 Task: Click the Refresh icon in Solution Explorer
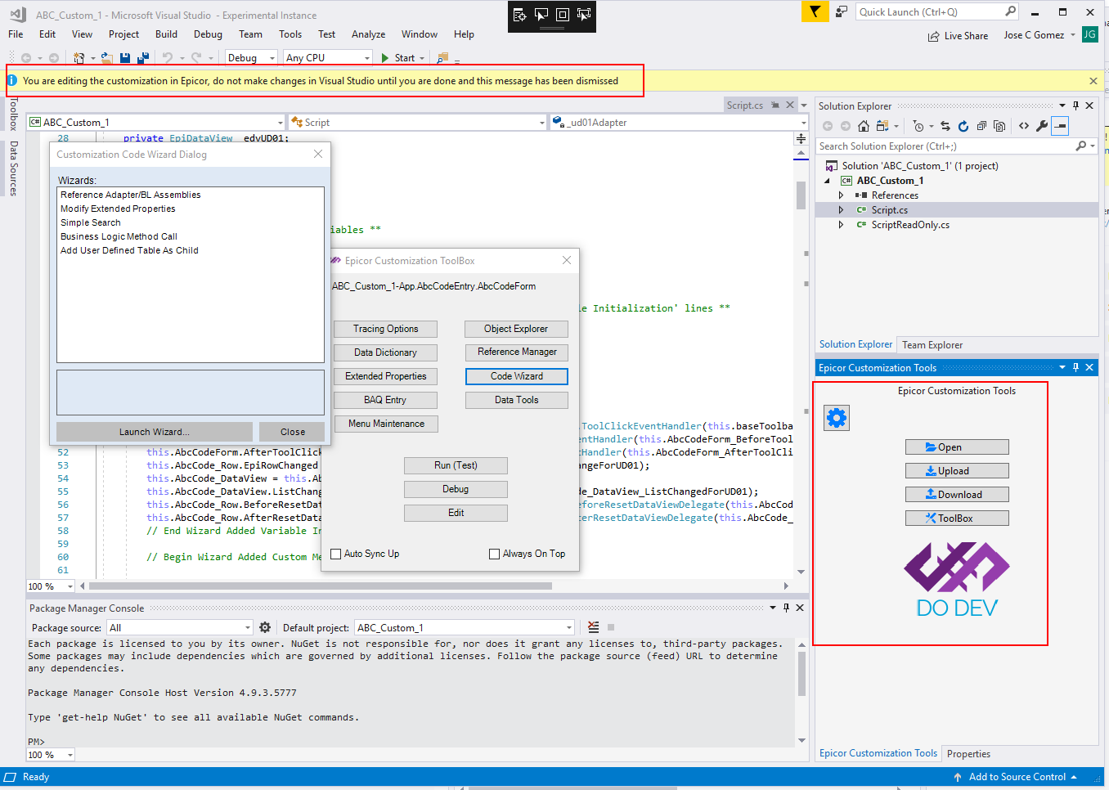click(x=963, y=126)
